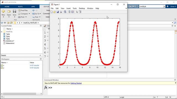The width and height of the screenshot is (177, 99).
Task: Open the Figure View menu
Action: (x=63, y=9)
